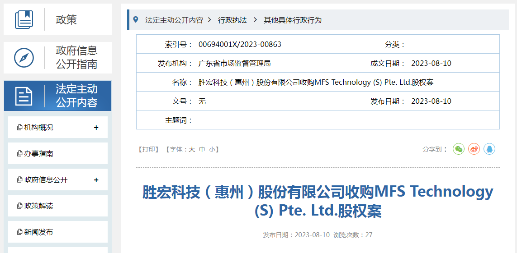This screenshot has height=253, width=517.
Task: Click the 发布机构 label
Action: pos(175,64)
